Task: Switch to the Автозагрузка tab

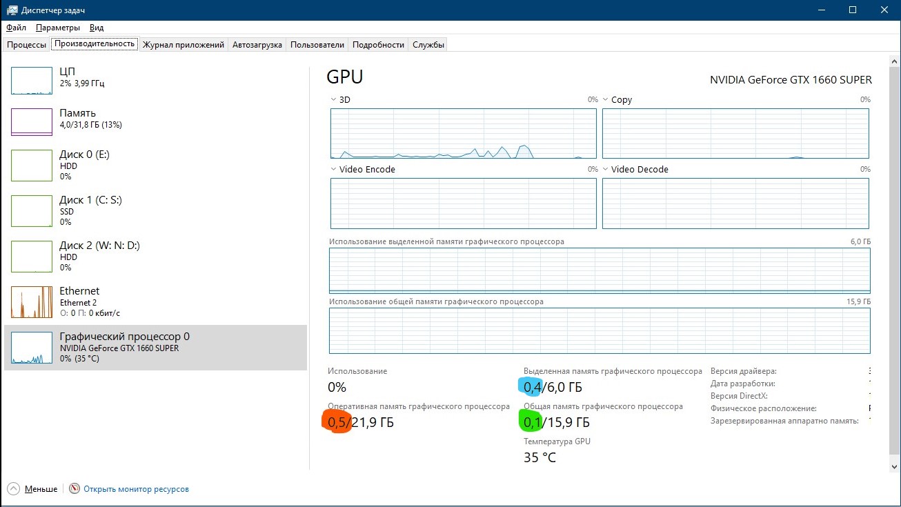Action: tap(257, 45)
